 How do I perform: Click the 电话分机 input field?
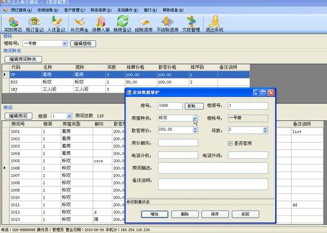pos(178,155)
